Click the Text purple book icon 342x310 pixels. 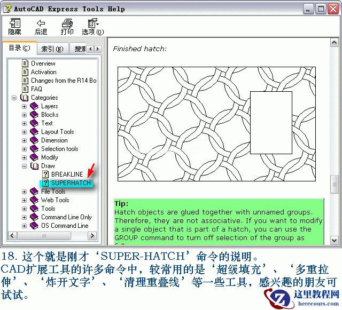34,123
